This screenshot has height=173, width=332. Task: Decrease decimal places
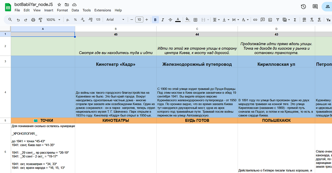tap(83, 20)
